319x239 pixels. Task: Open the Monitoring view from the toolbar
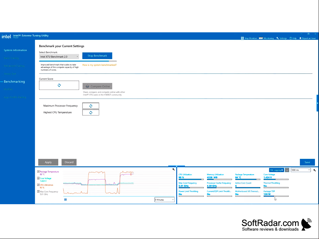[x=266, y=38]
